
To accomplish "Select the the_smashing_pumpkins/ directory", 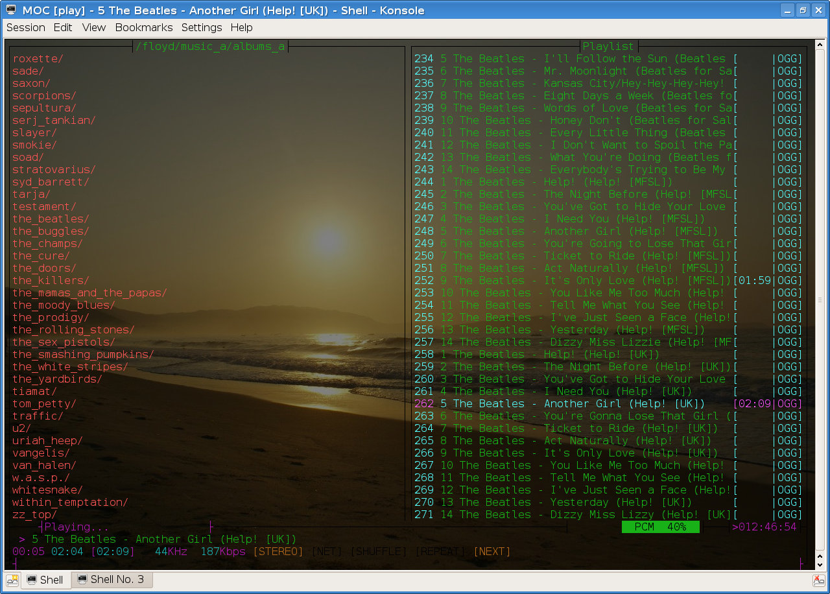I will tap(84, 355).
